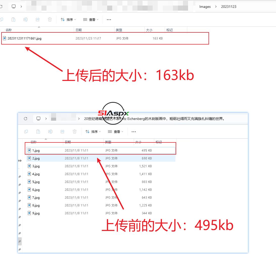Viewport: 276px width, 254px height.
Task: Sort by the 大小 column header above 495 KB
Action: (138, 142)
